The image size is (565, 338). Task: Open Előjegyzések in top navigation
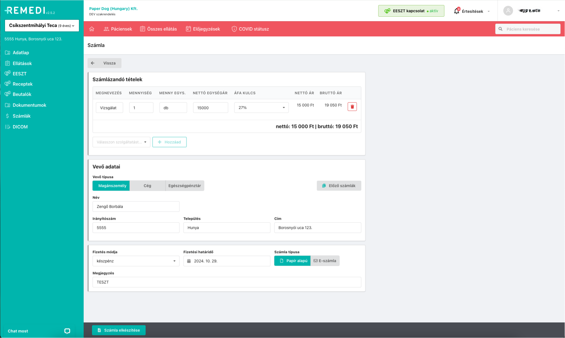tap(203, 29)
